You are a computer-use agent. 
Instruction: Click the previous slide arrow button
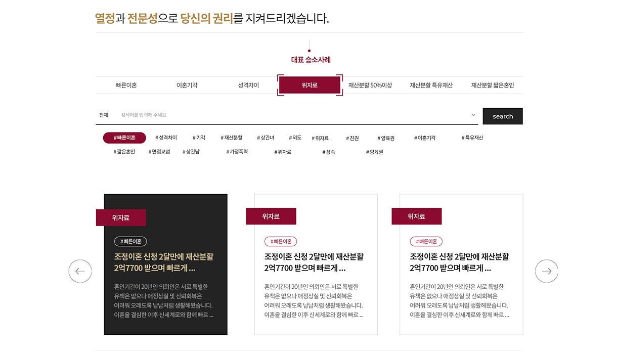(80, 272)
